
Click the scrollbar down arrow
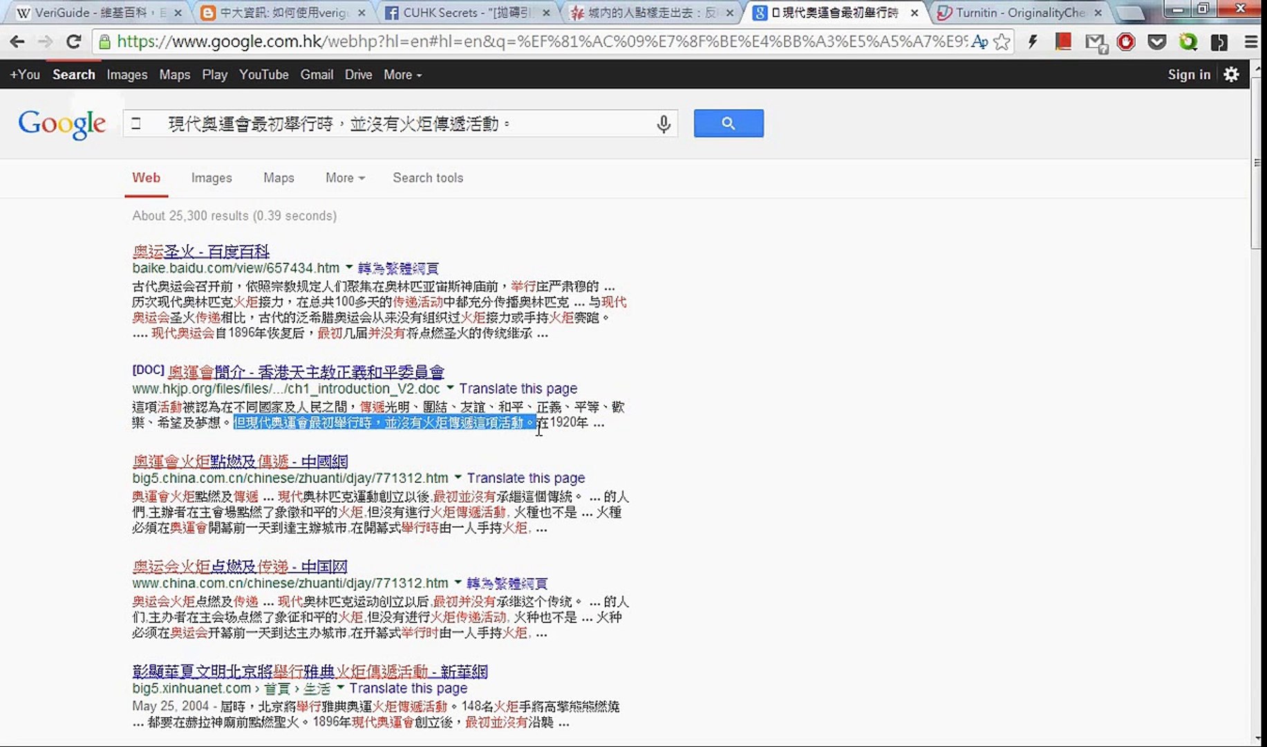point(1257,739)
